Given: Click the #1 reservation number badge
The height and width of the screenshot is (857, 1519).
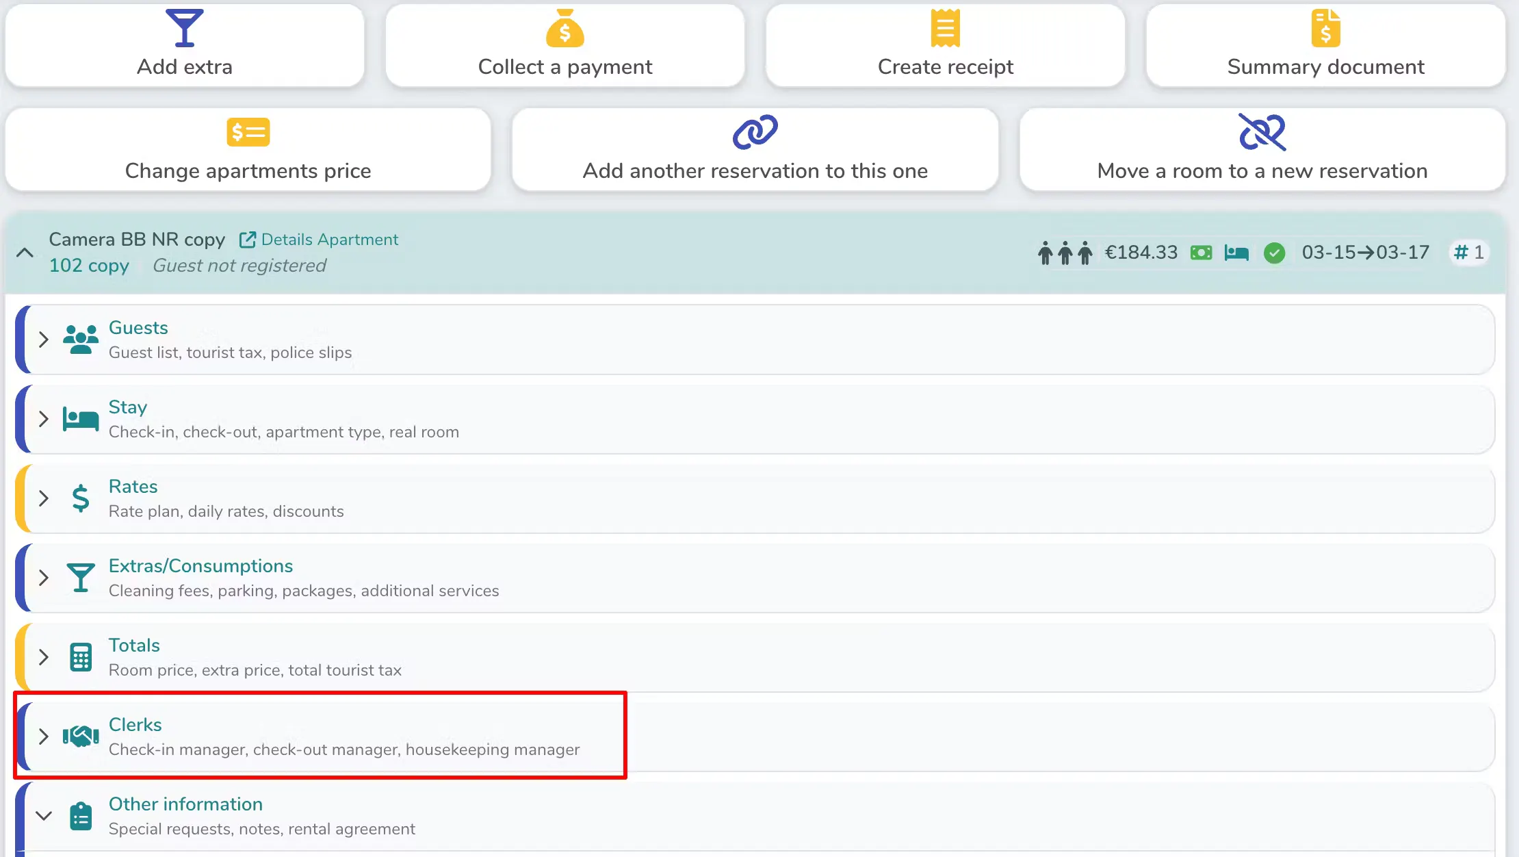Looking at the screenshot, I should (1468, 253).
